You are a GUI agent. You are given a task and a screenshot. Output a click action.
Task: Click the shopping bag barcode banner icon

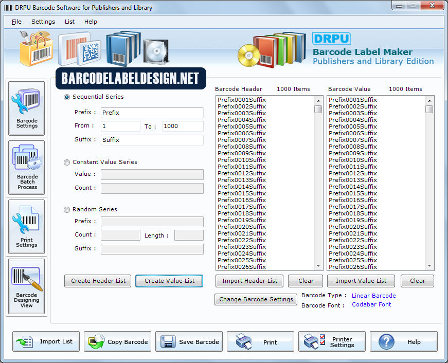point(36,48)
